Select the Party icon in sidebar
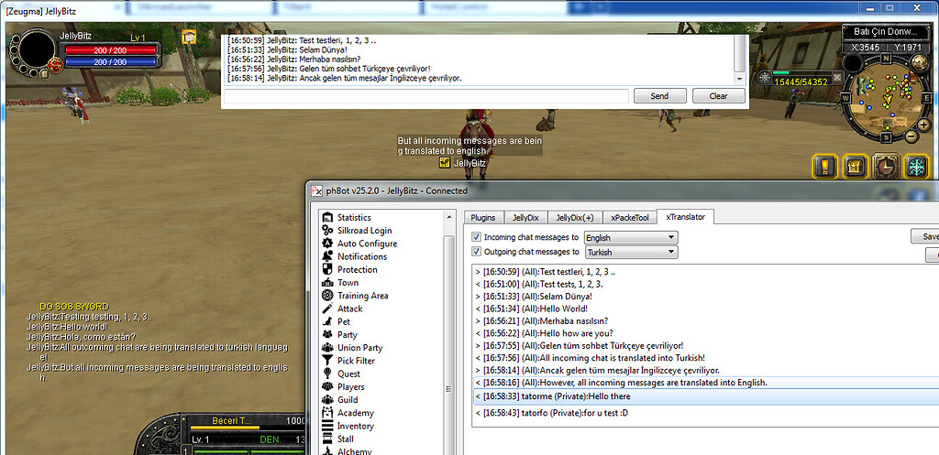Viewport: 939px width, 455px height. point(327,335)
